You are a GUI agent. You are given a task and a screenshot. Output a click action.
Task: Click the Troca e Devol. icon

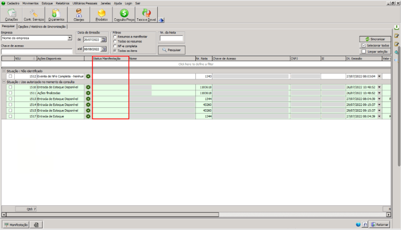[146, 15]
